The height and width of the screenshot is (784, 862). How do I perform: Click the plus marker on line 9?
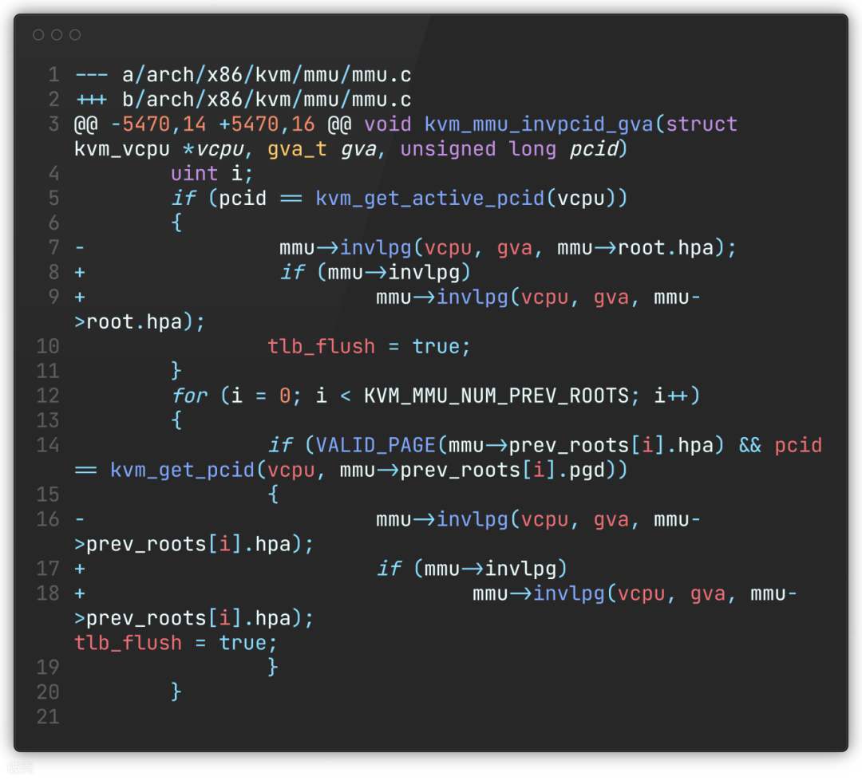pyautogui.click(x=80, y=297)
